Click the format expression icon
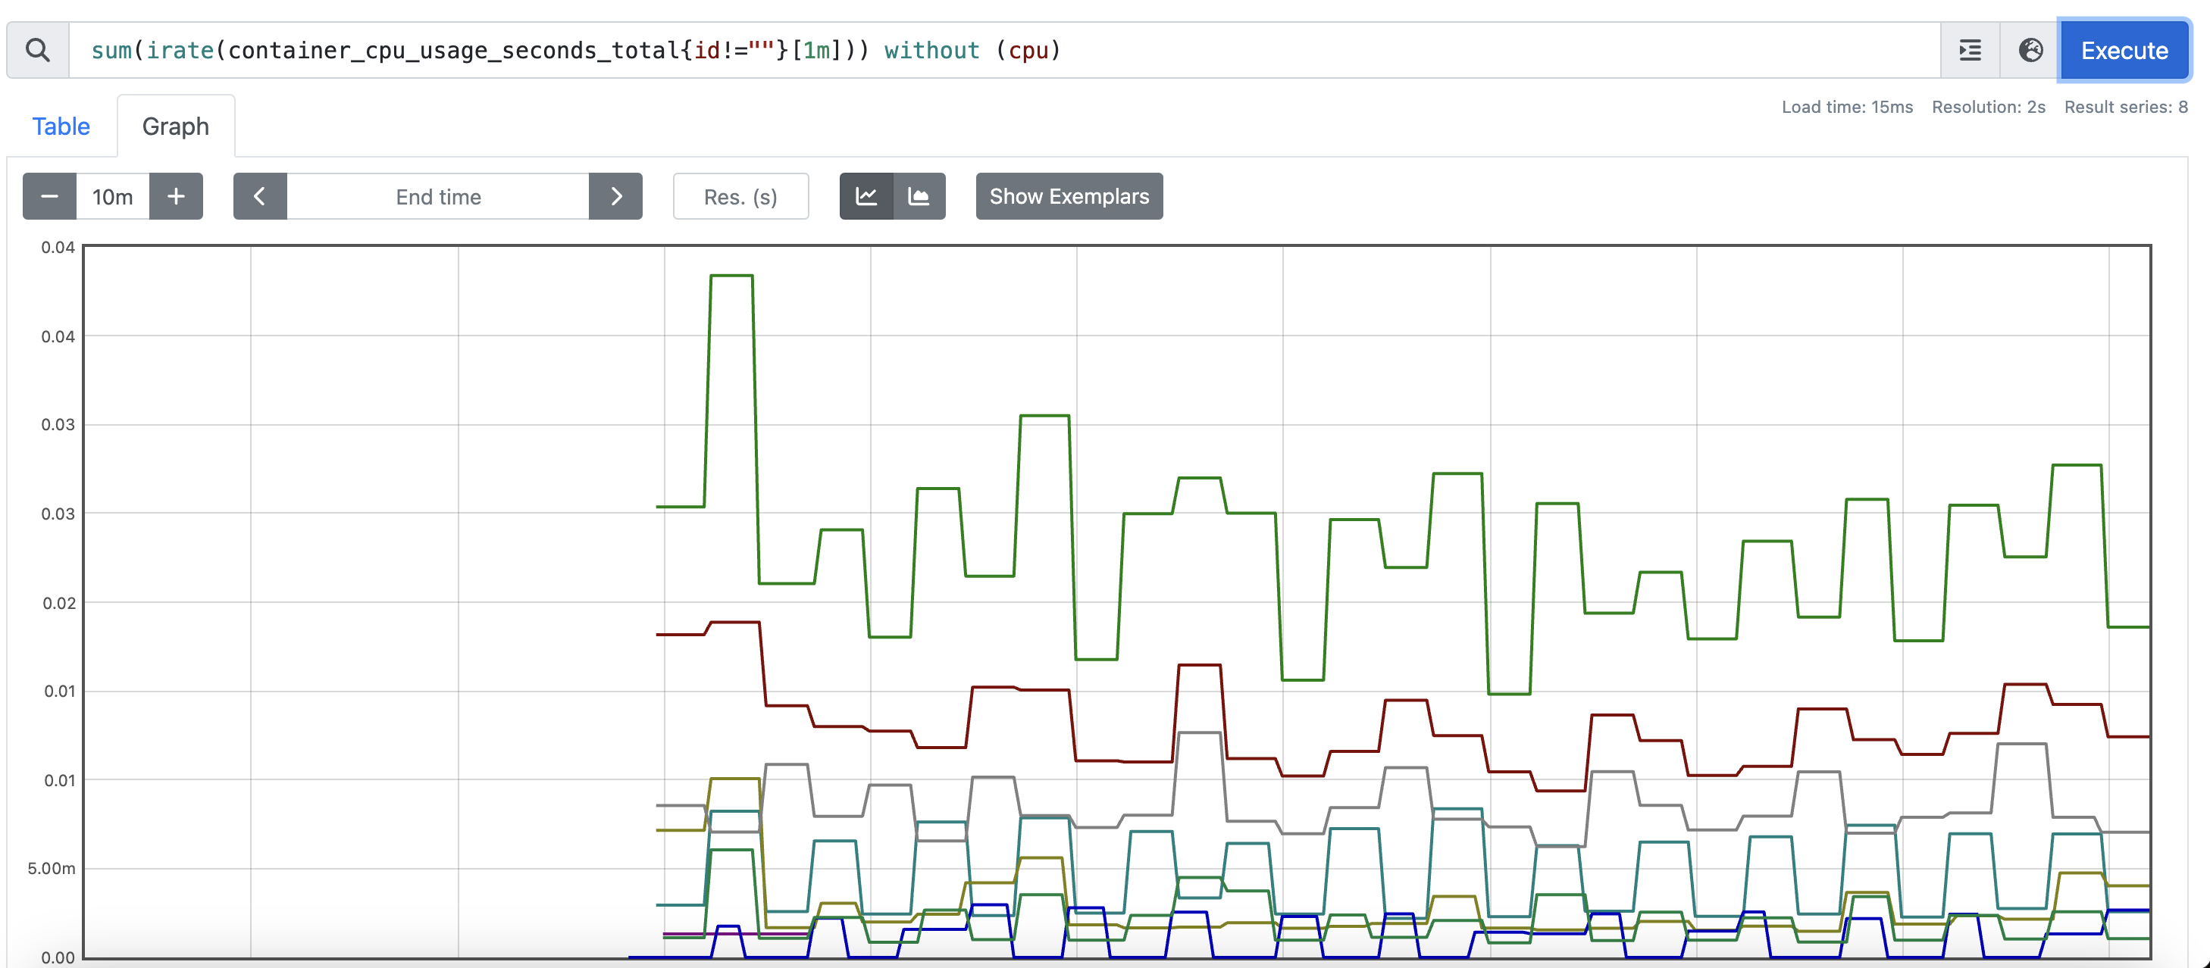 click(1971, 51)
